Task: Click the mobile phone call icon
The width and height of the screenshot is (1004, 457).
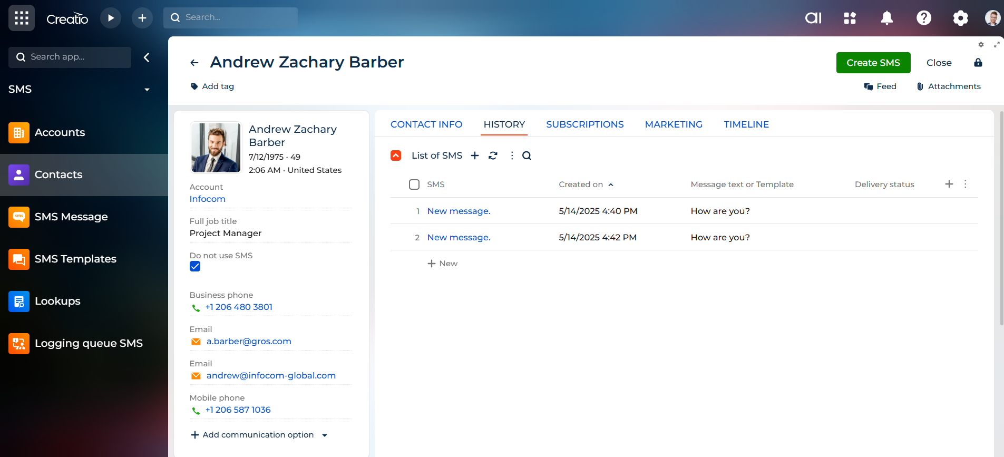Action: [196, 411]
